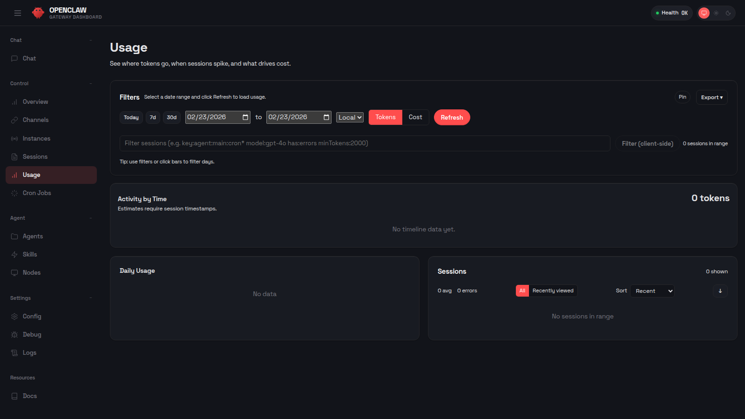Click the Pin button

click(x=682, y=97)
